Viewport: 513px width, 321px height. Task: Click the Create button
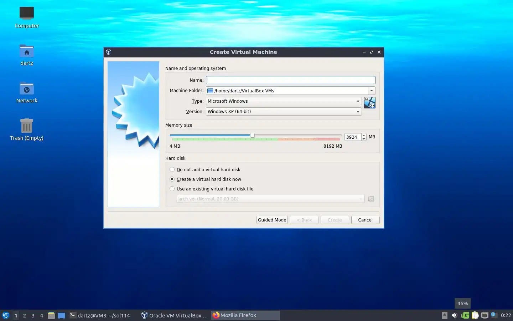pos(335,220)
